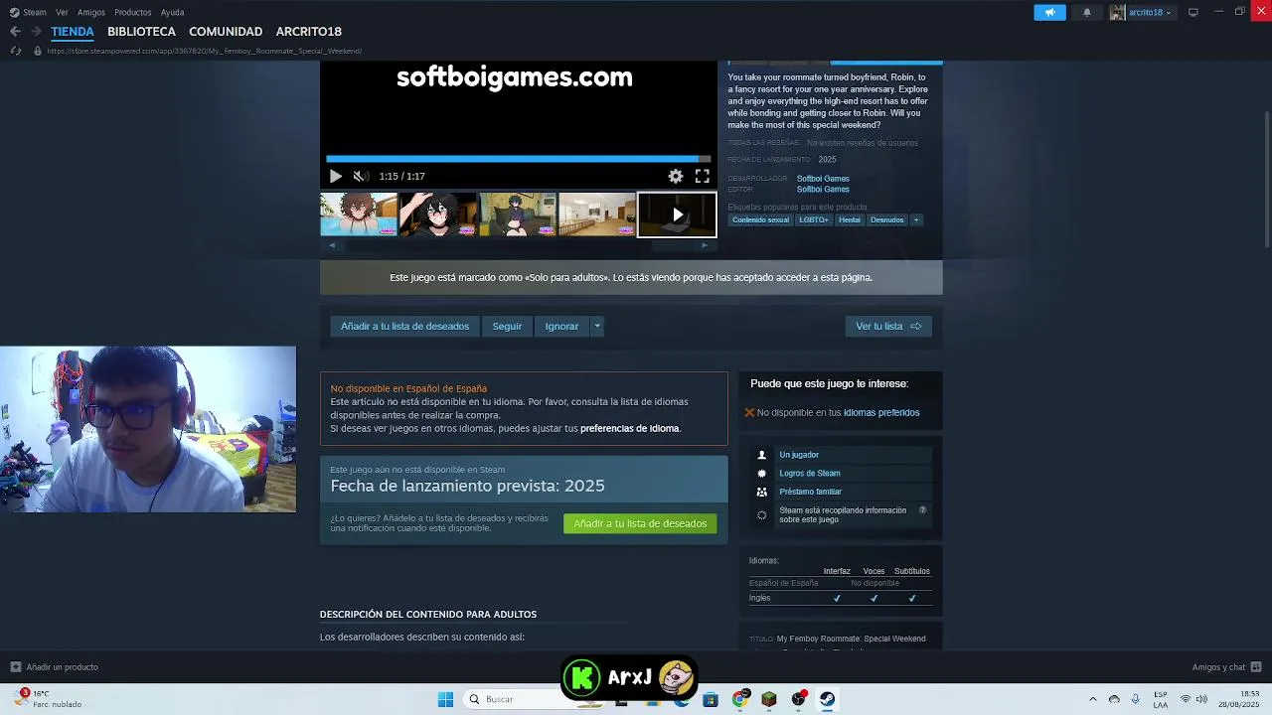Click Añadir un producto
Viewport: 1272px width, 715px height.
(x=55, y=667)
